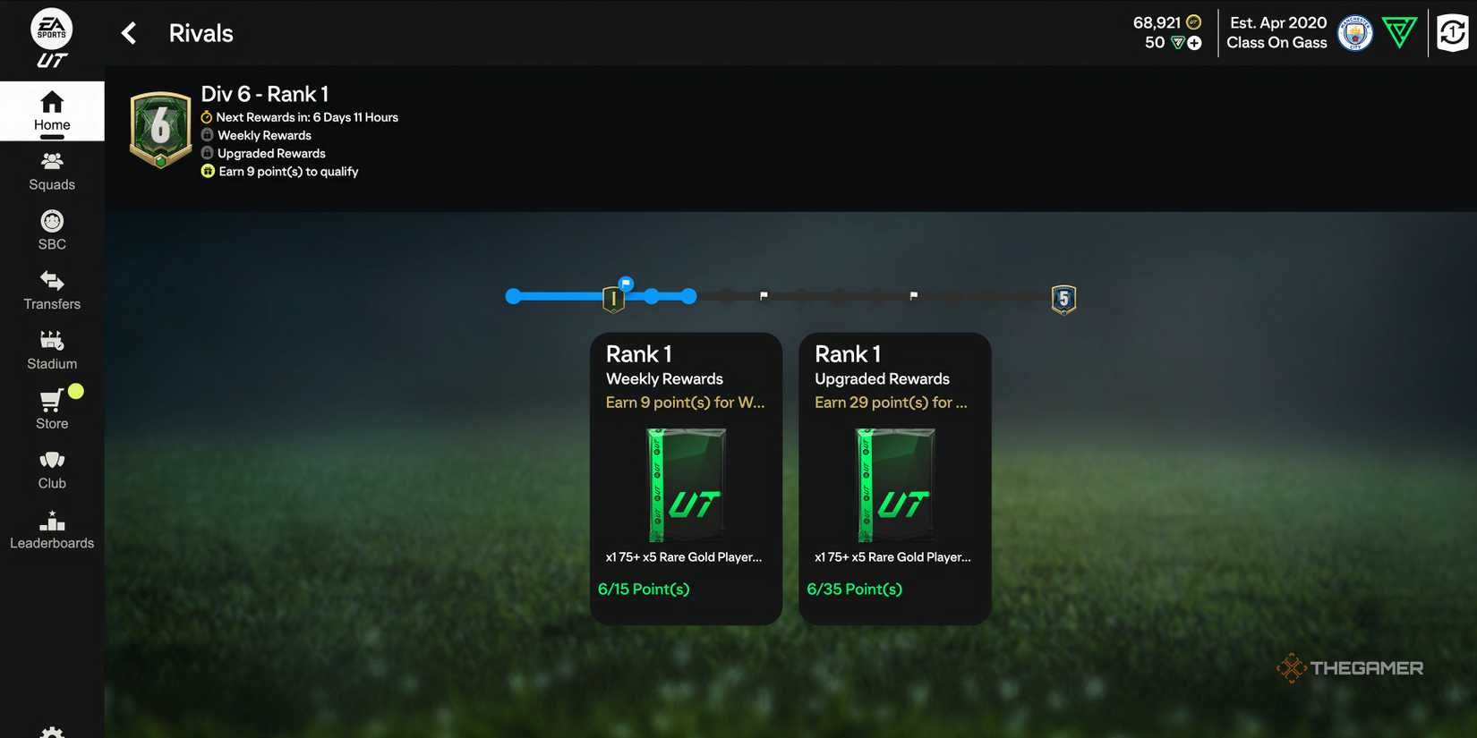Click the Manchester City club crest
This screenshot has height=738, width=1477.
(x=1354, y=33)
